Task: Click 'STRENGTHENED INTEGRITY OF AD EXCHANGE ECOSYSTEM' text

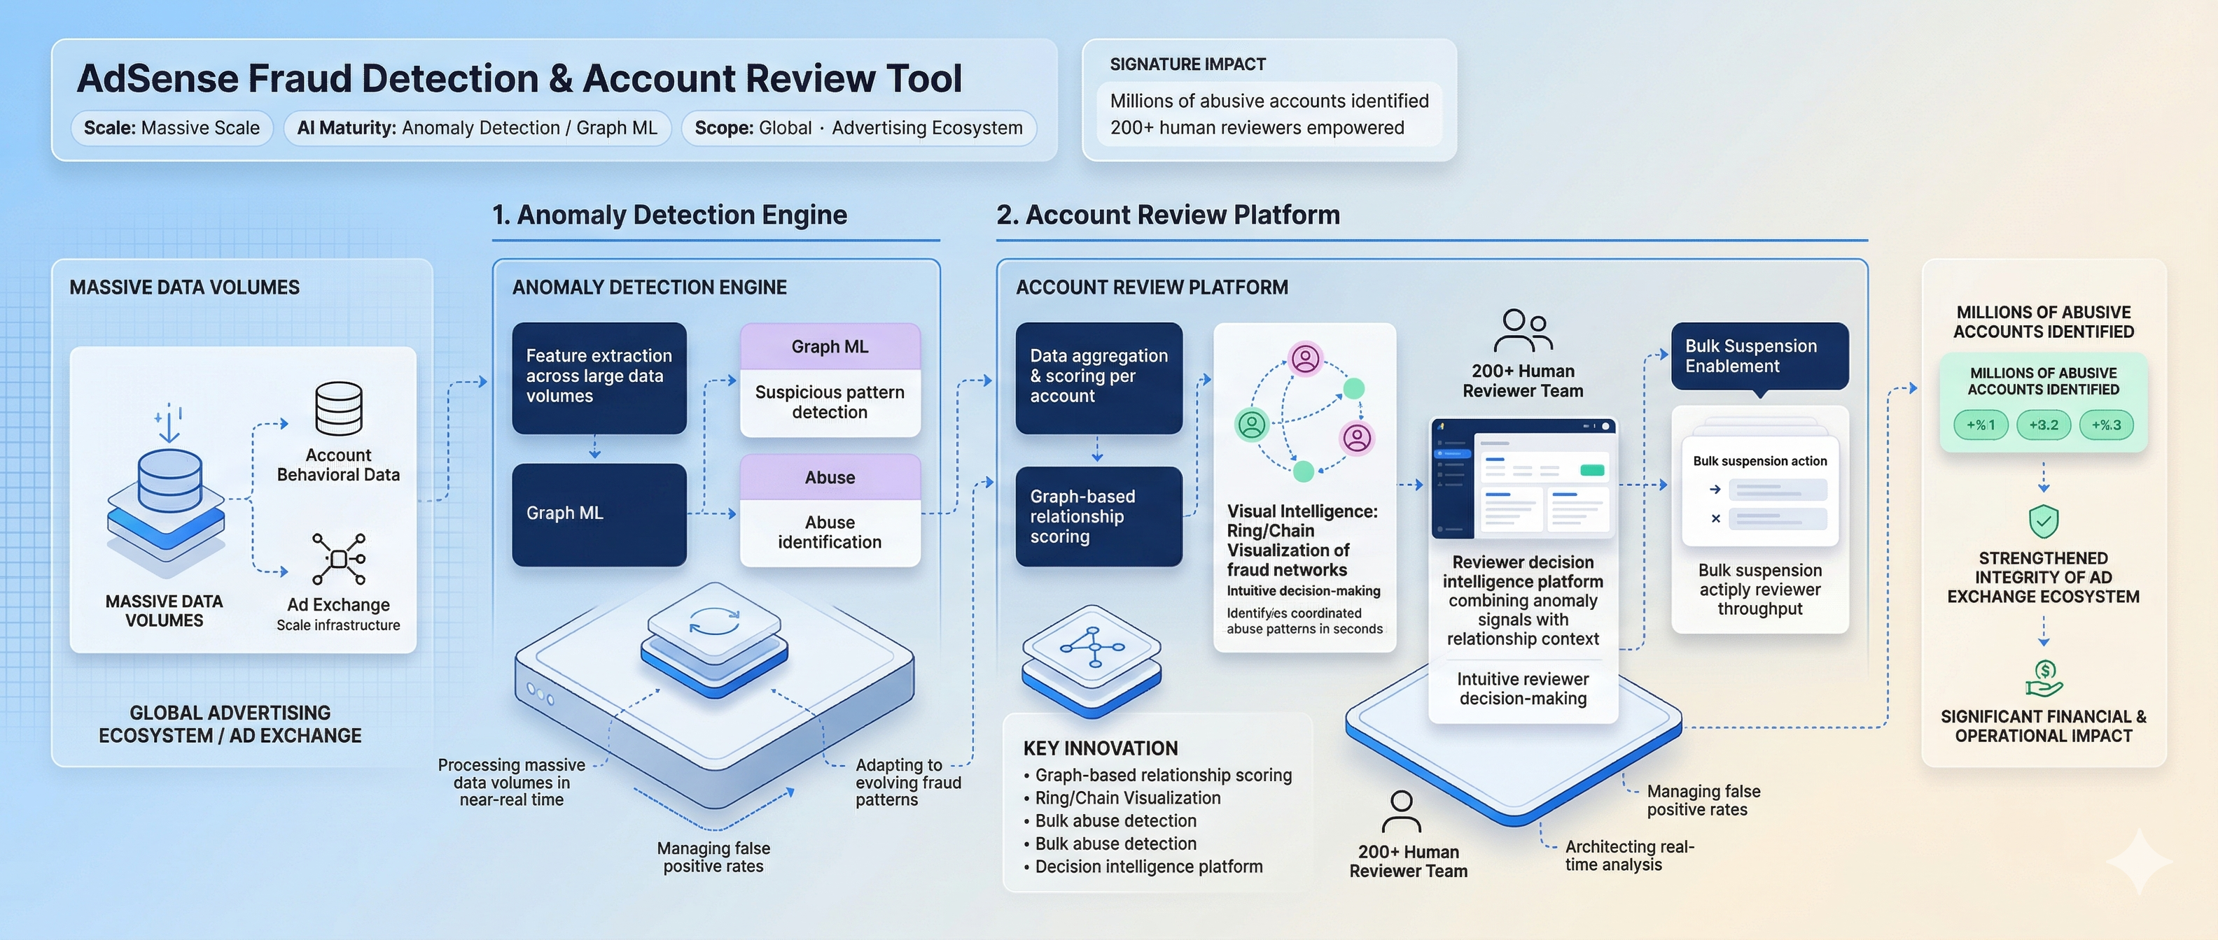Action: pyautogui.click(x=2043, y=577)
